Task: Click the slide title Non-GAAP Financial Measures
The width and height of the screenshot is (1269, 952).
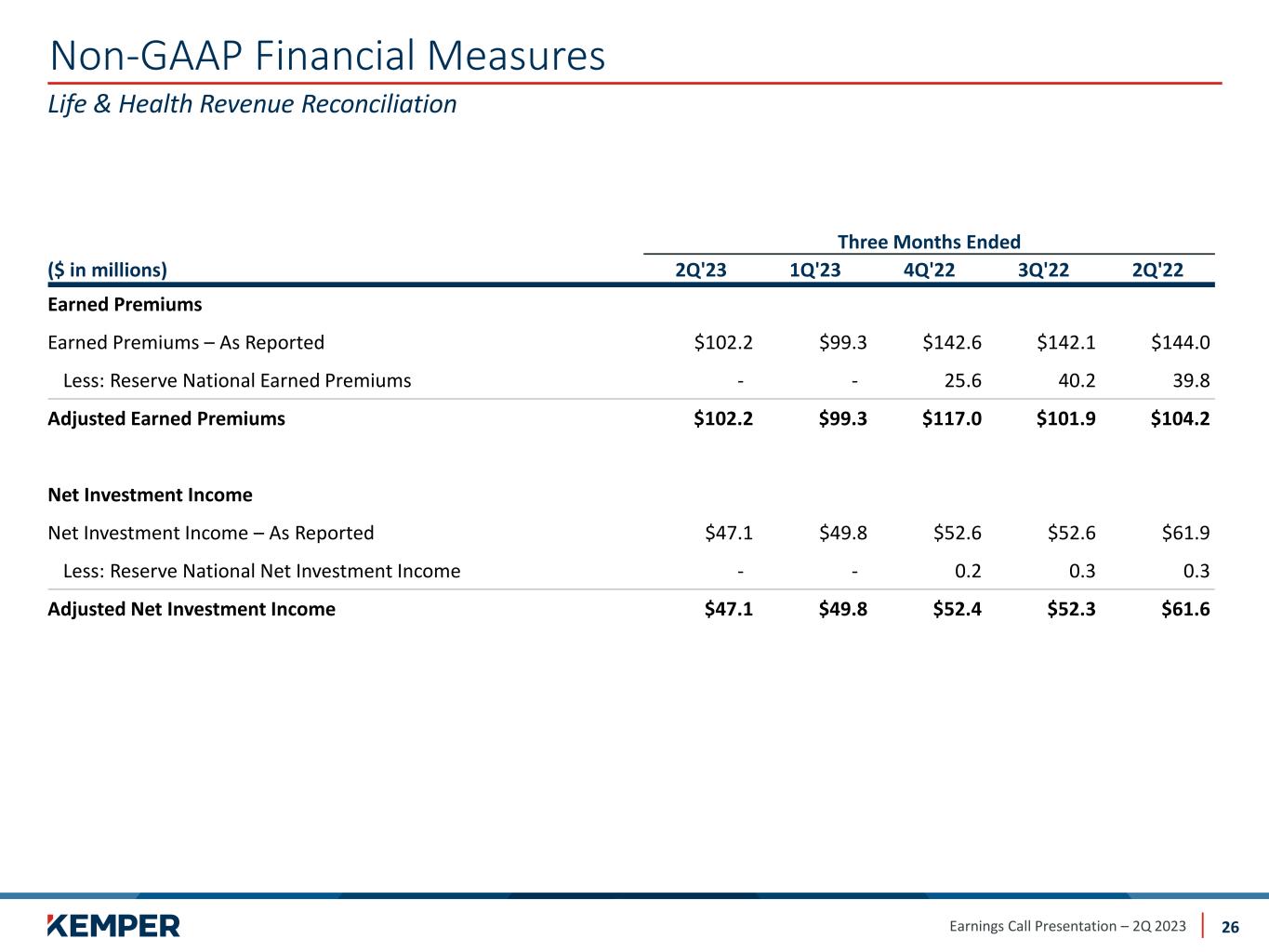Action: point(327,56)
